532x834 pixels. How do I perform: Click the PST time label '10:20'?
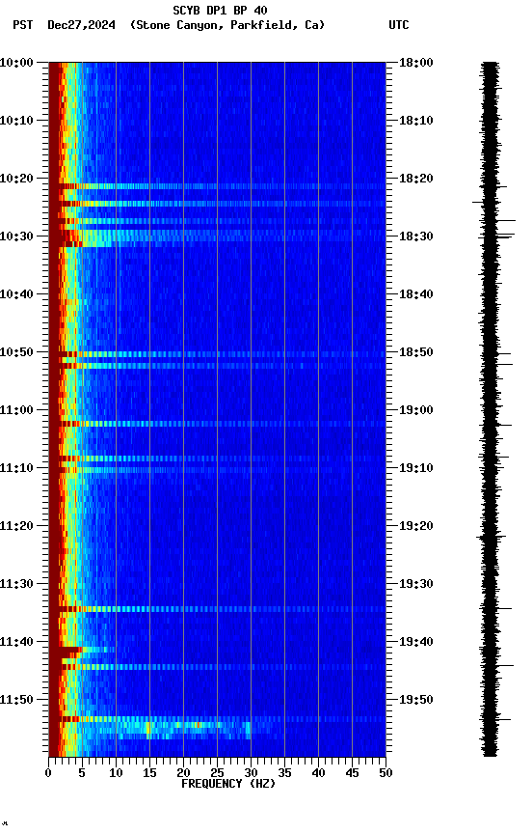16,179
